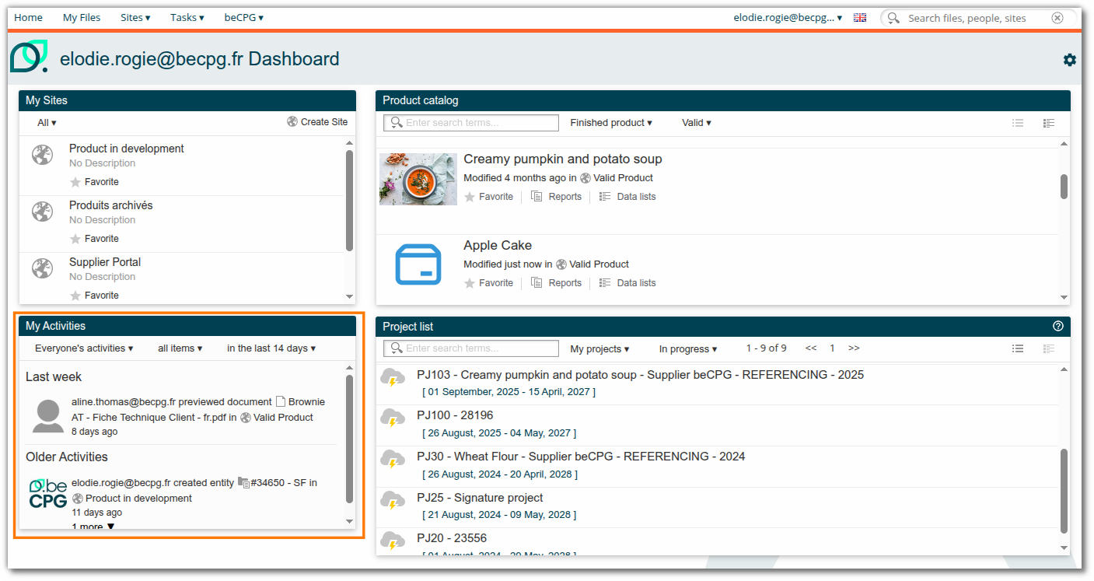Favorite Creamy pumpkin and potato soup
This screenshot has height=581, width=1094.
(x=488, y=197)
